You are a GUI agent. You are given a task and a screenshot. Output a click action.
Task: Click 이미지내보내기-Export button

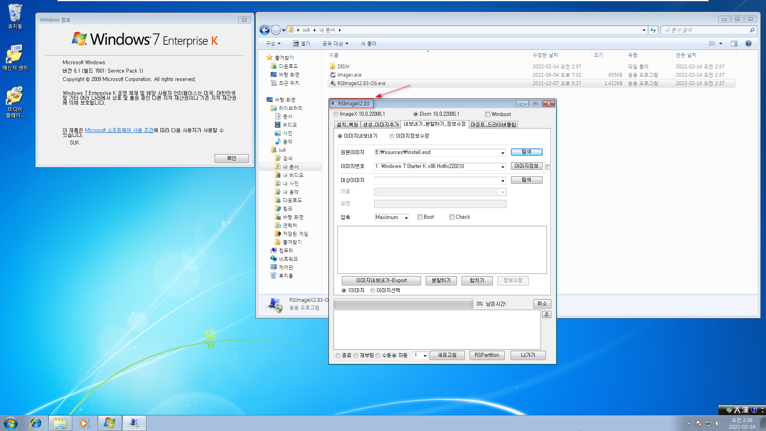pyautogui.click(x=381, y=281)
